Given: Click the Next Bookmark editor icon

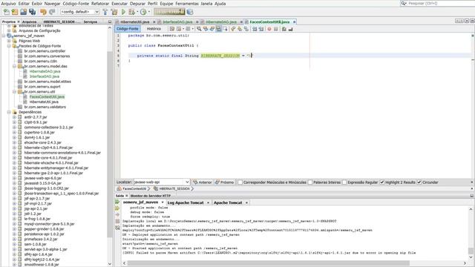Looking at the screenshot, I should pyautogui.click(x=240, y=29).
